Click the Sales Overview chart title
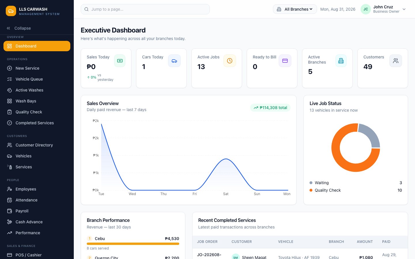 103,103
